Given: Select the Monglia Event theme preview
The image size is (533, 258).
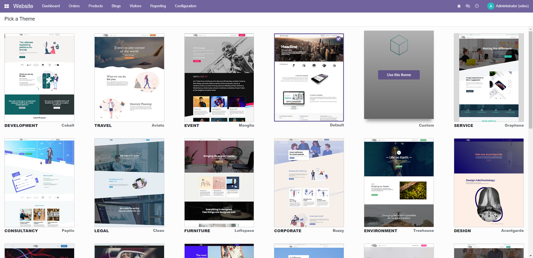Looking at the screenshot, I should coord(219,78).
